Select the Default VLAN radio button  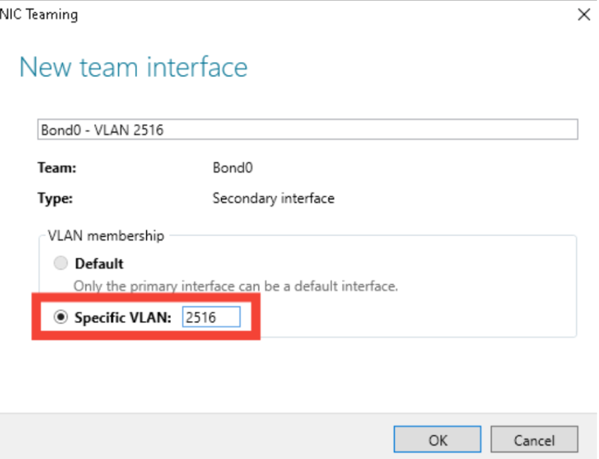pyautogui.click(x=61, y=264)
